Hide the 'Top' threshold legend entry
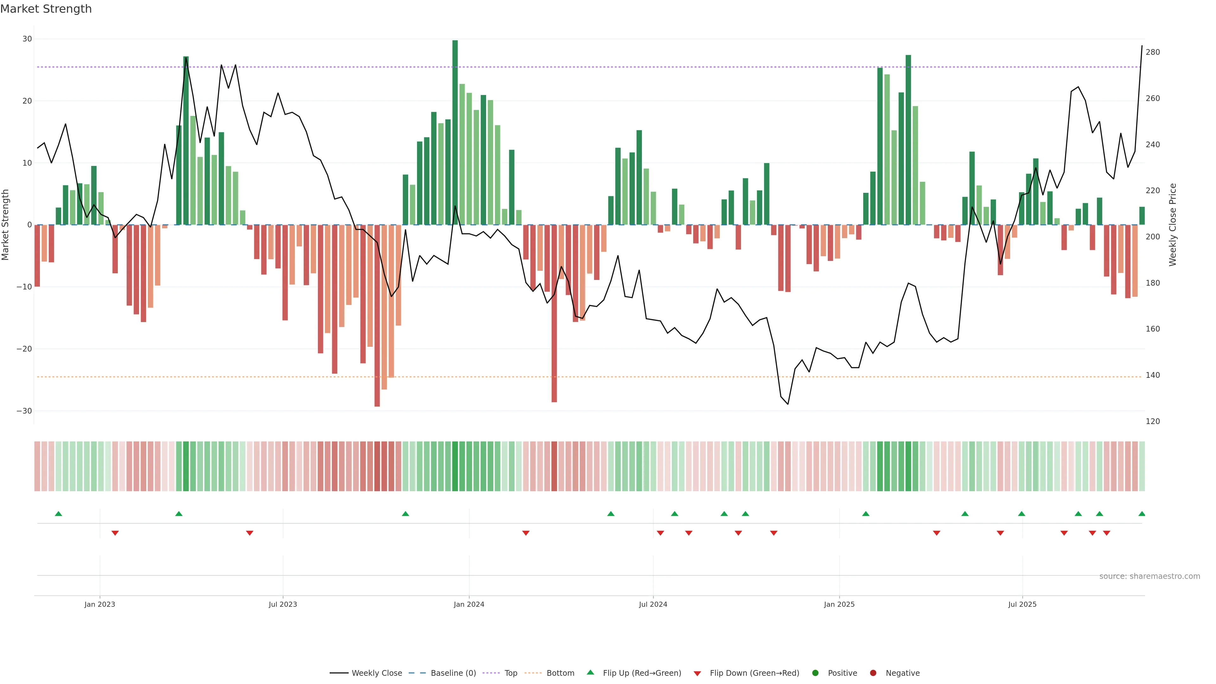The width and height of the screenshot is (1216, 684). coord(511,673)
